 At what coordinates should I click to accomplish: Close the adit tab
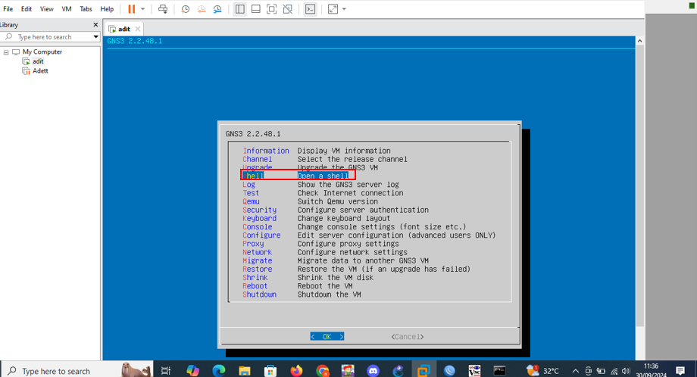click(138, 29)
